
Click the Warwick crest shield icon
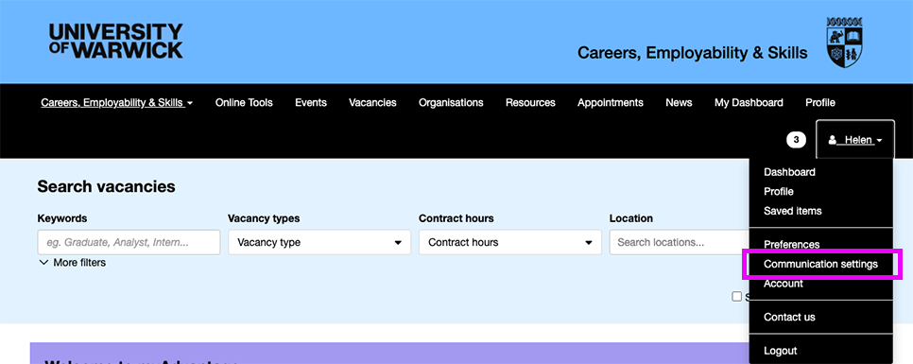(x=845, y=43)
